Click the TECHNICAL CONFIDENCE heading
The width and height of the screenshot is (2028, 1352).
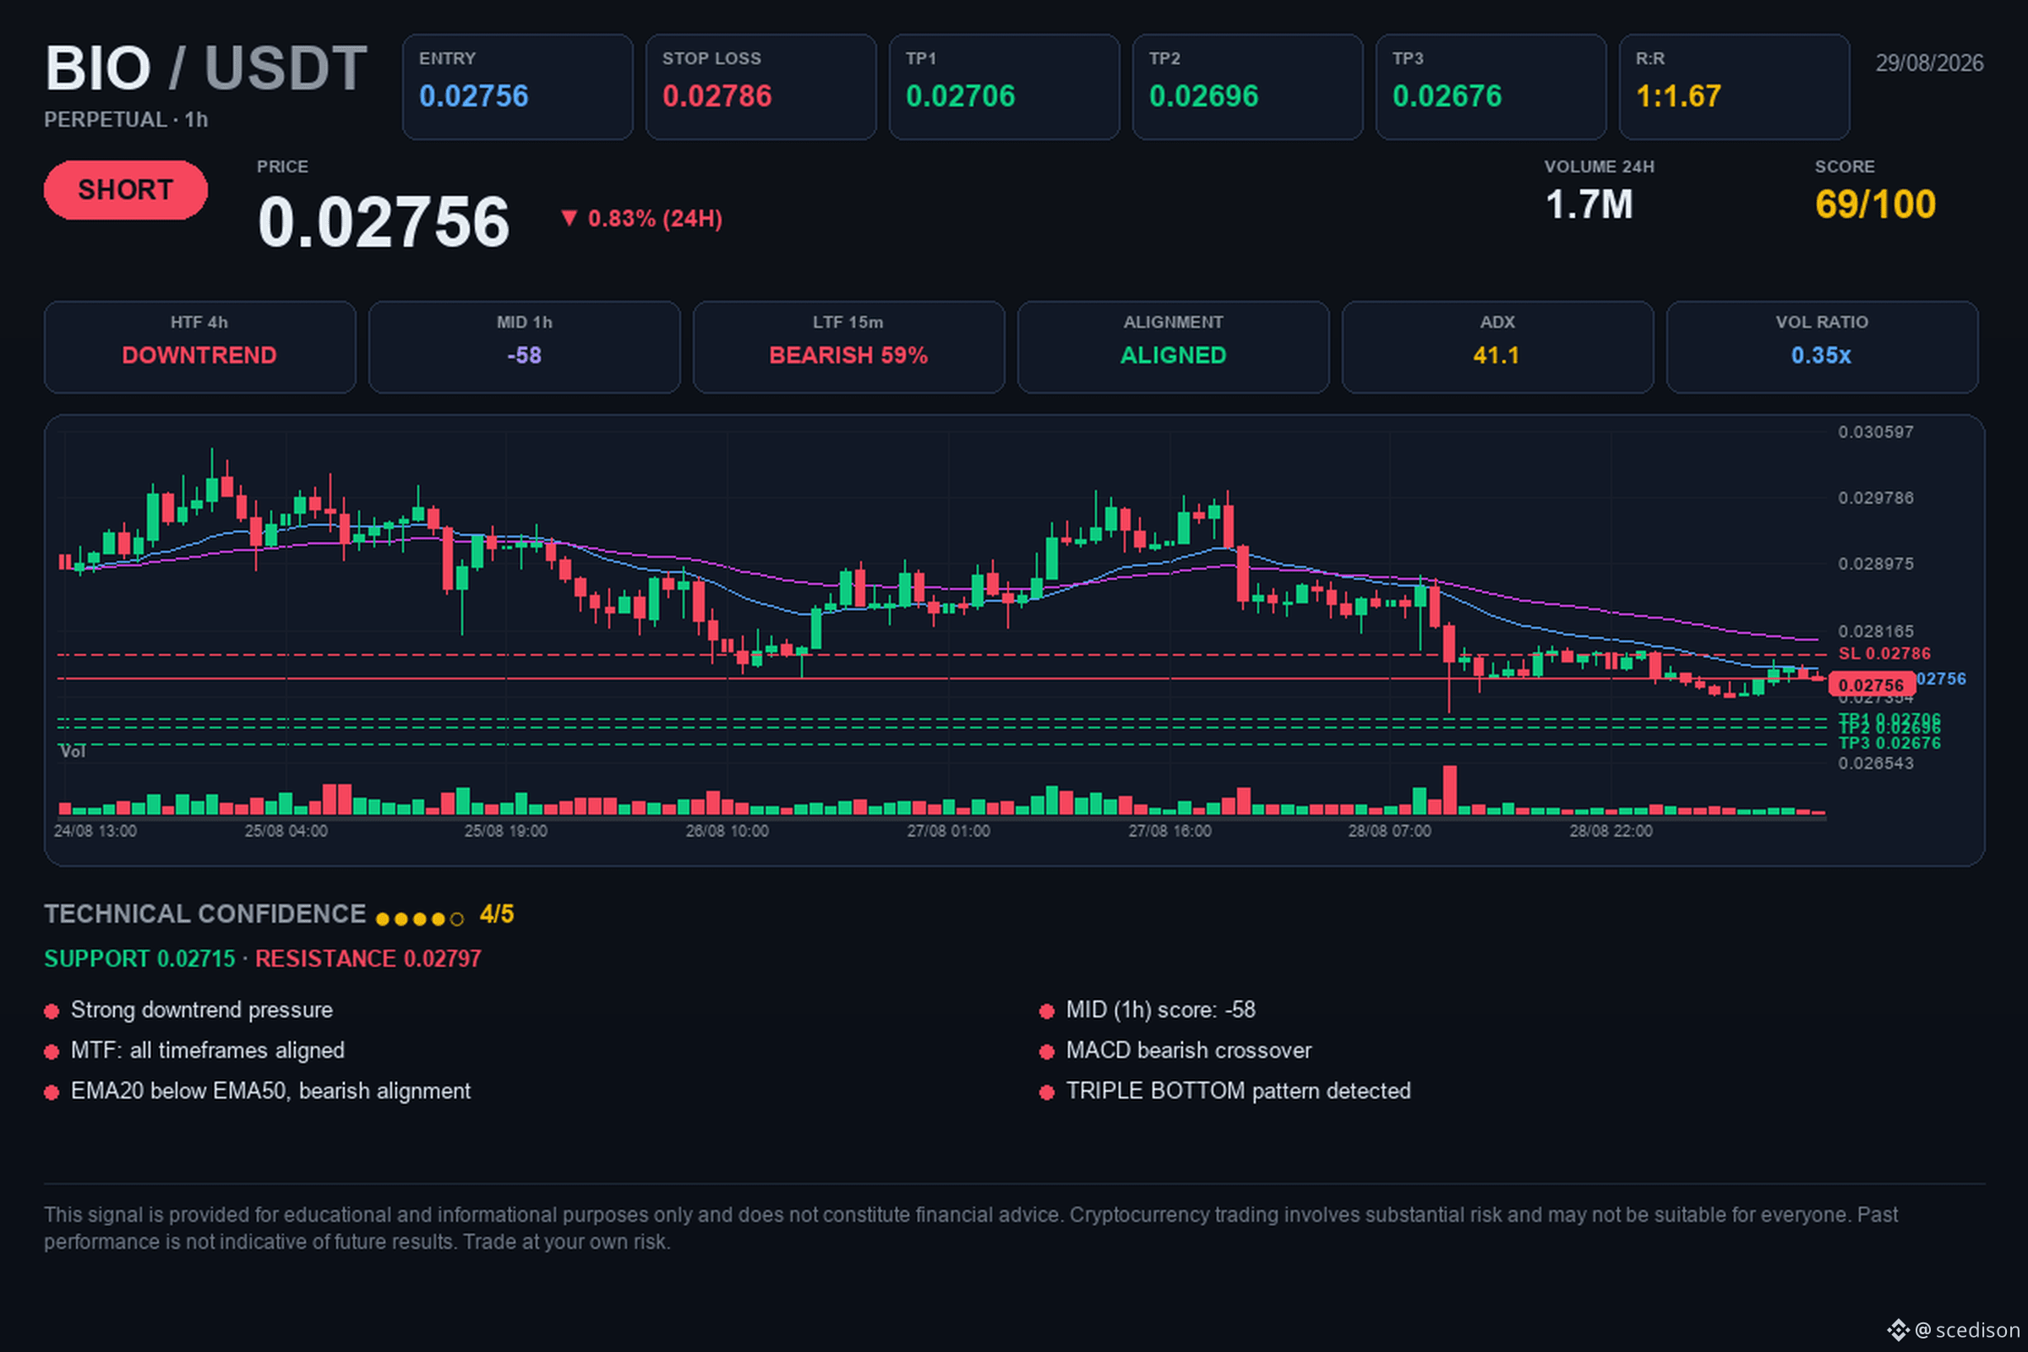[205, 914]
